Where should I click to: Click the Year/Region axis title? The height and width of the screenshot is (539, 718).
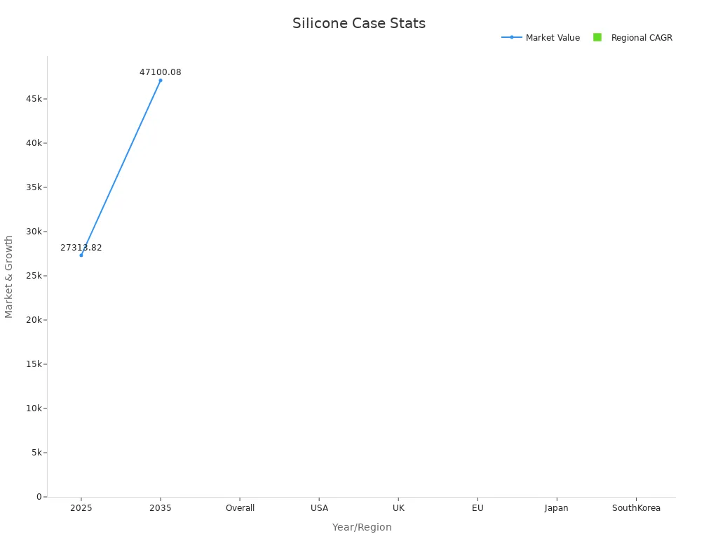362,527
